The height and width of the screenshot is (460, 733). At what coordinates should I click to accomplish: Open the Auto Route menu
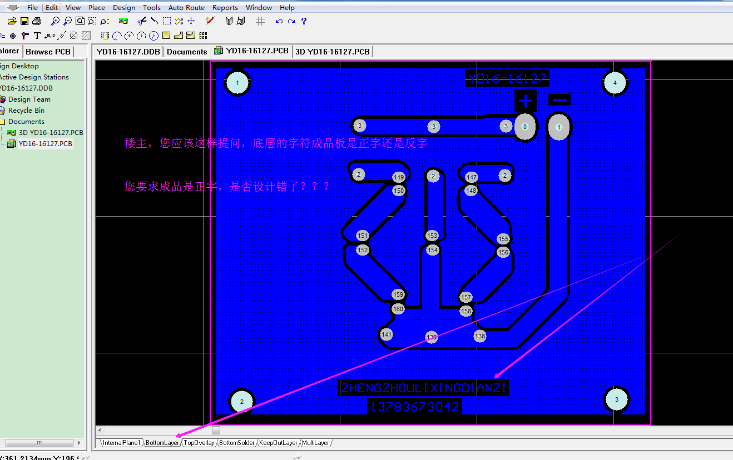point(186,7)
